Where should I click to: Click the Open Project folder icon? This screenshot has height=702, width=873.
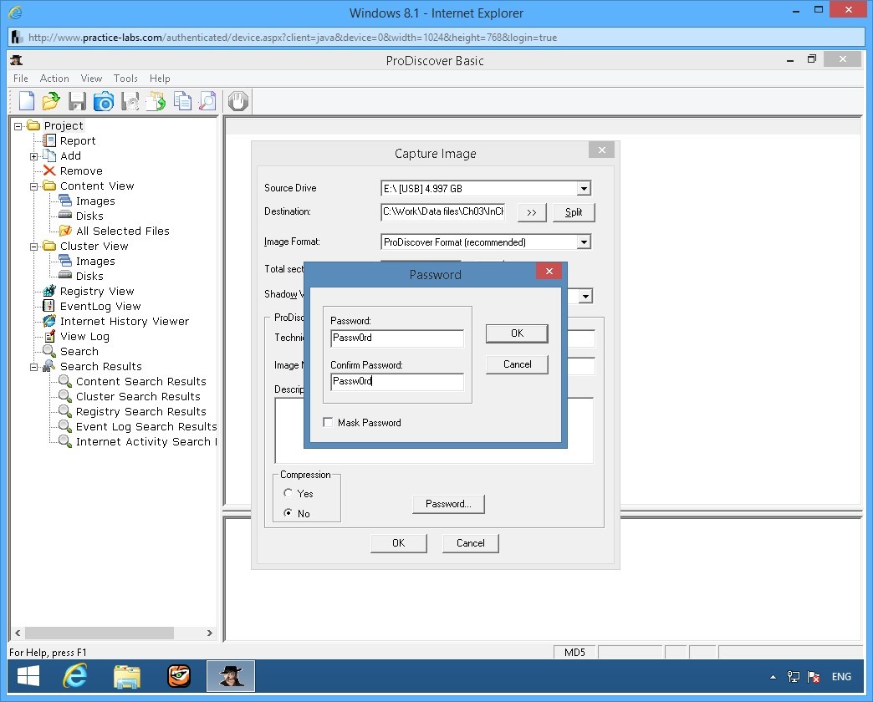pos(52,101)
